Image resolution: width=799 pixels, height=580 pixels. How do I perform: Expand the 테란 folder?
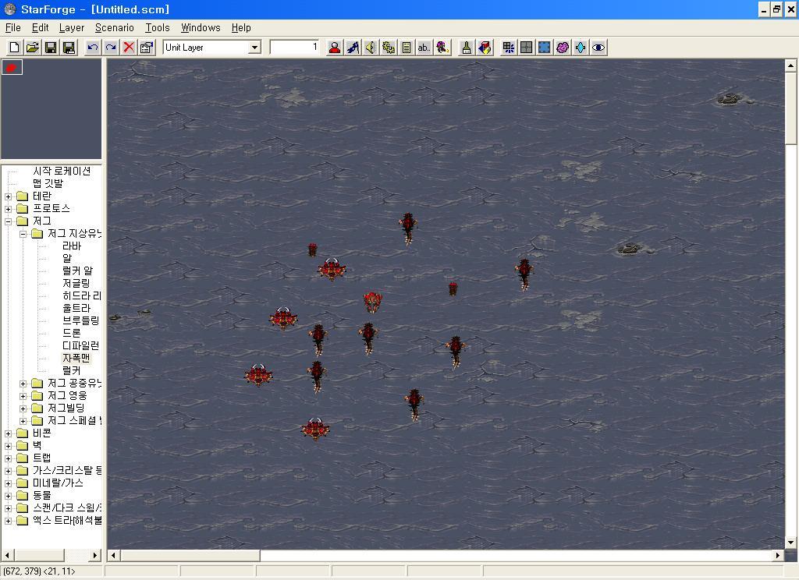pyautogui.click(x=8, y=196)
